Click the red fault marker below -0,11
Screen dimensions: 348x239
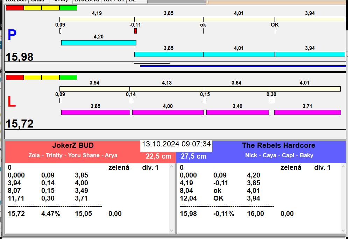pyautogui.click(x=135, y=31)
